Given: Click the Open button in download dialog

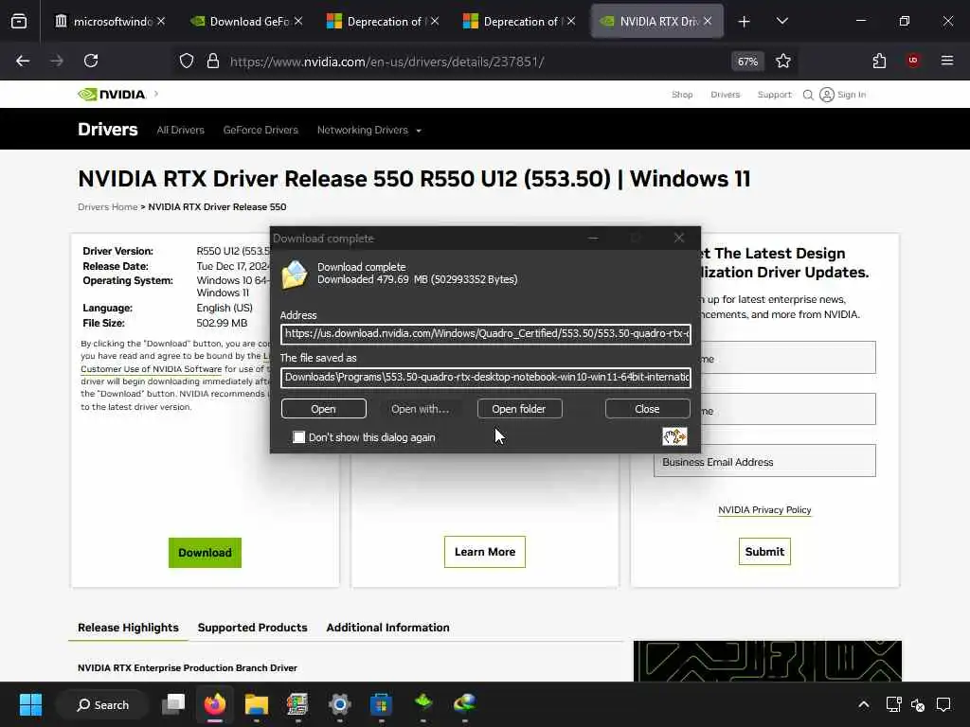Looking at the screenshot, I should tap(324, 409).
